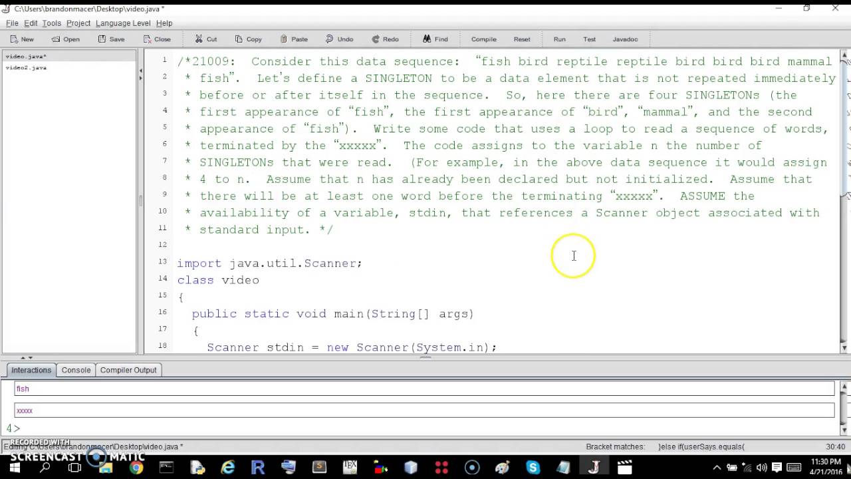Viewport: 851px width, 479px height.
Task: Select video2.java in the file list
Action: pos(70,67)
